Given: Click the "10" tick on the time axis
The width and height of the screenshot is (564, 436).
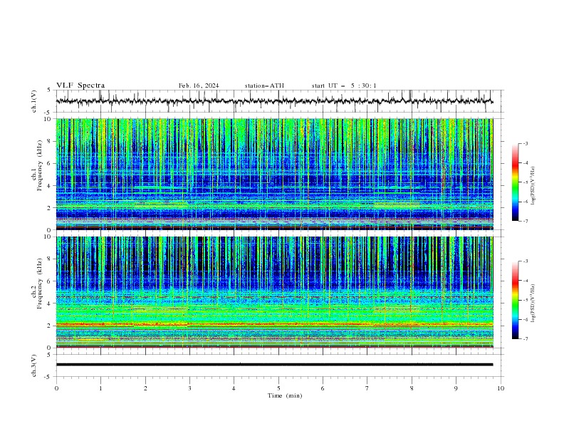Looking at the screenshot, I should coord(501,388).
